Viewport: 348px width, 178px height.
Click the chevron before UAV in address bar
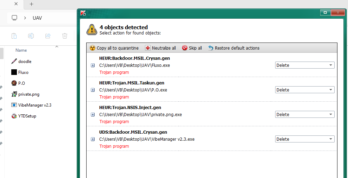(25, 18)
